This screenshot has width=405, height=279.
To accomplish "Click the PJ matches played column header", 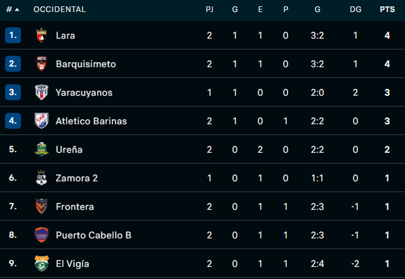I will point(209,10).
